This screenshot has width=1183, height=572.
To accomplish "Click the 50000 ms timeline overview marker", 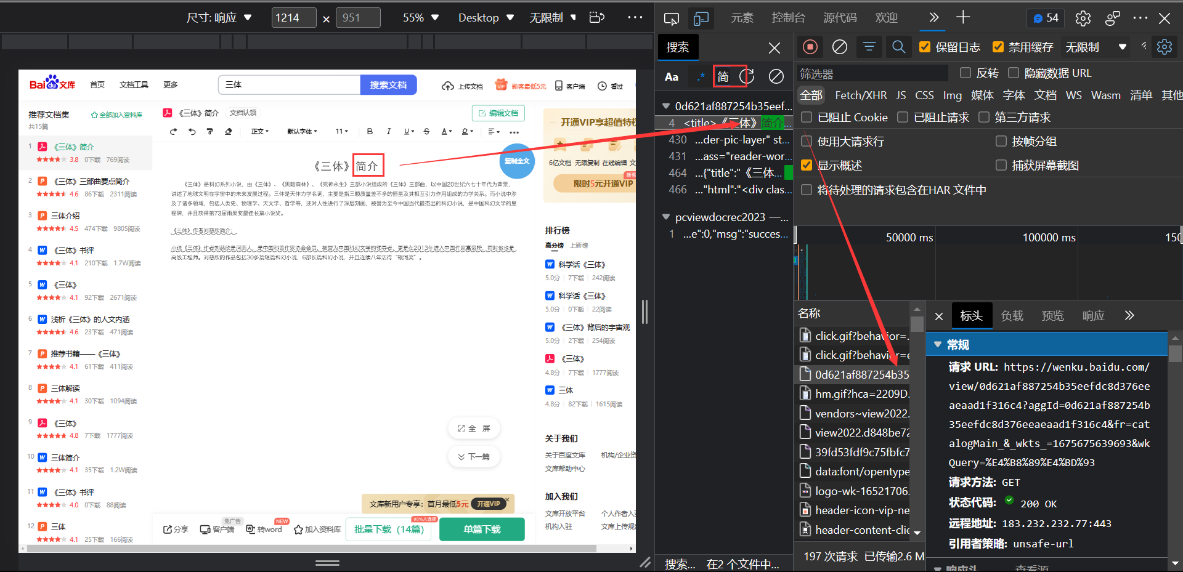I will (909, 237).
